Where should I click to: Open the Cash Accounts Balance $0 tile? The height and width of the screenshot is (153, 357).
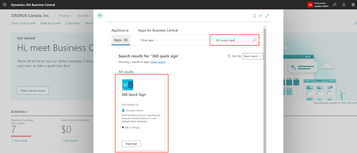coord(67,129)
